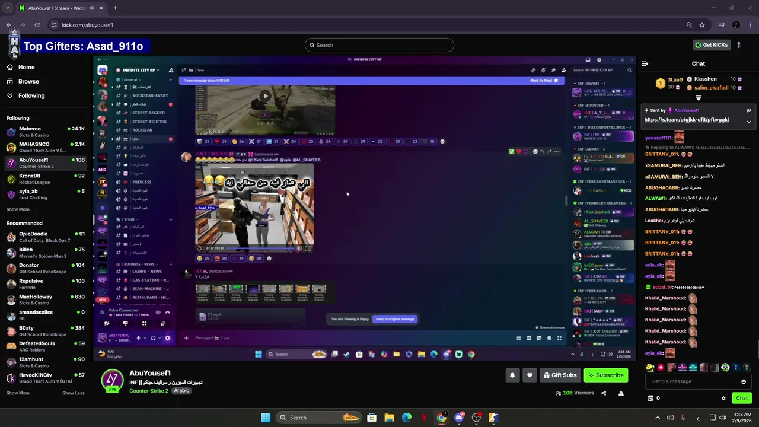Image resolution: width=759 pixels, height=427 pixels.
Task: Mute the tab via speaker icon
Action: tap(91, 8)
